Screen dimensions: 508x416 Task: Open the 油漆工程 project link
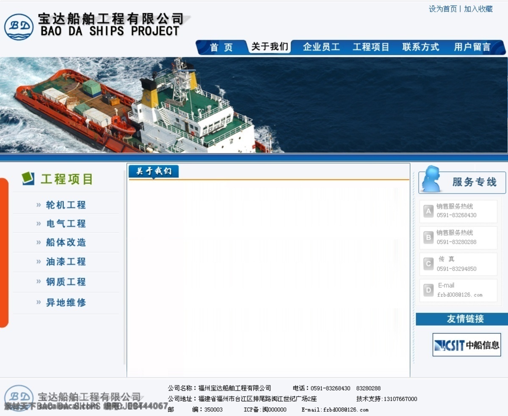[x=66, y=262]
